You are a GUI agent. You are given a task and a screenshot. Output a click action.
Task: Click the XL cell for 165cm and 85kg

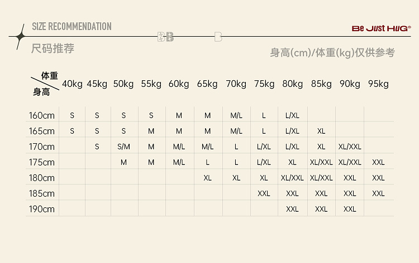tap(321, 131)
